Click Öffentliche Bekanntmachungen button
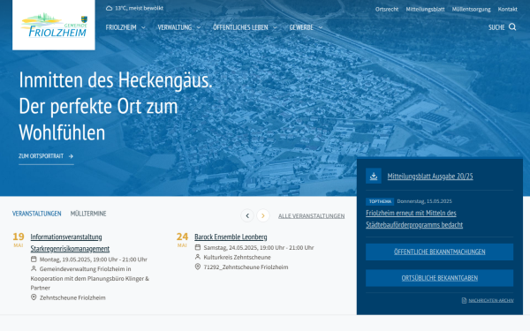530x331 pixels. [439, 252]
